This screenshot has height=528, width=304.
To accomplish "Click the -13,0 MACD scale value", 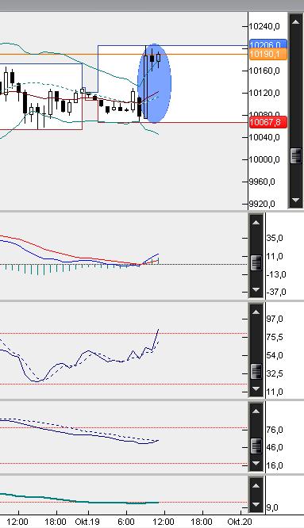I will [x=276, y=274].
